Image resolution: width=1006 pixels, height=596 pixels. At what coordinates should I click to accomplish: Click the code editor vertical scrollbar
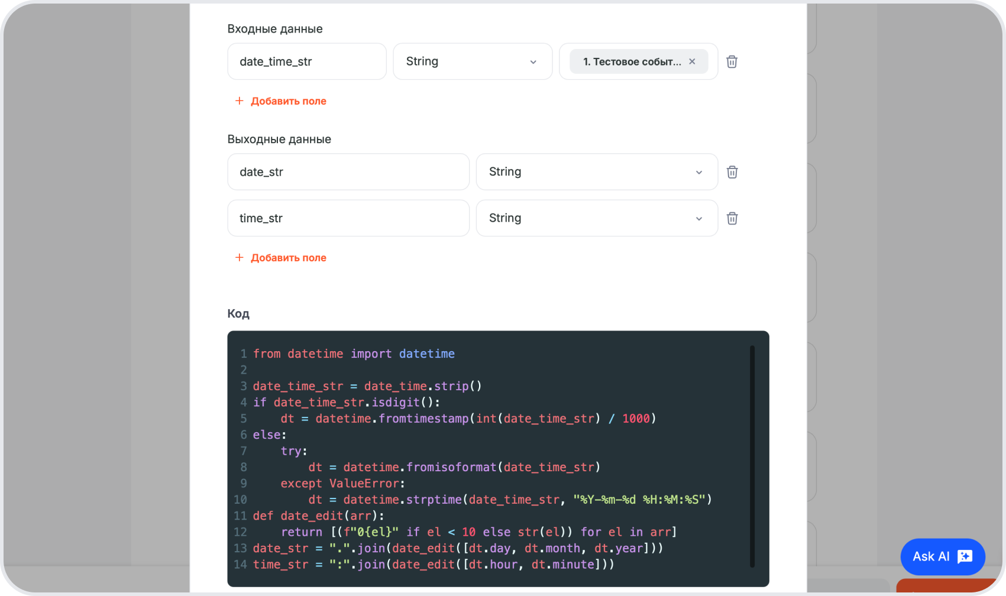752,455
